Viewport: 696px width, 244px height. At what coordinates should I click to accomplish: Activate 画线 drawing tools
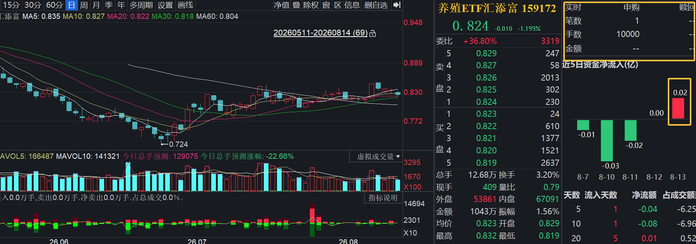pyautogui.click(x=185, y=5)
